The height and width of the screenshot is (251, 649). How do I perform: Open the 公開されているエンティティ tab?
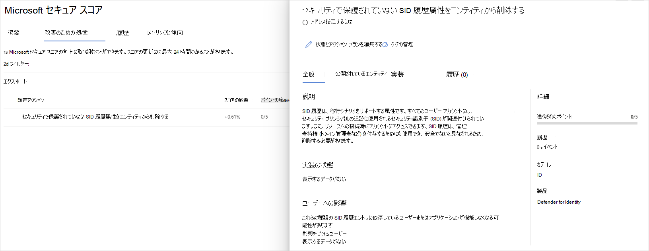tap(361, 74)
